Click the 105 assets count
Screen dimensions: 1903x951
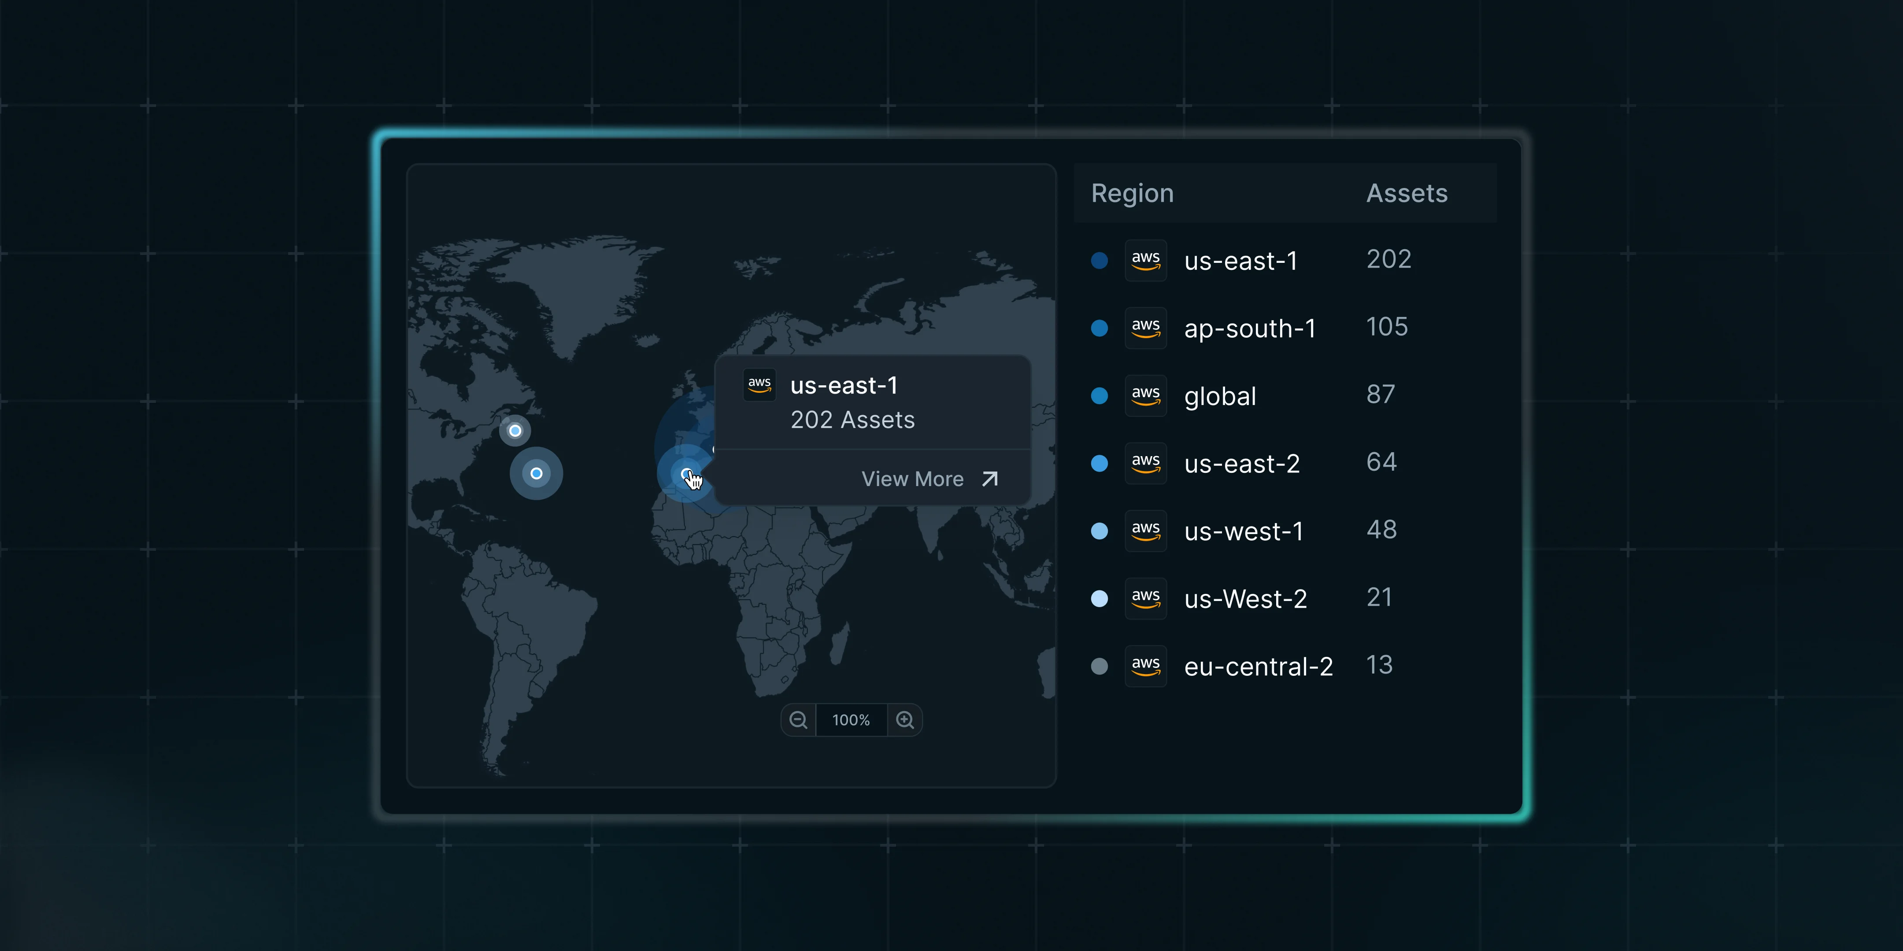1387,327
